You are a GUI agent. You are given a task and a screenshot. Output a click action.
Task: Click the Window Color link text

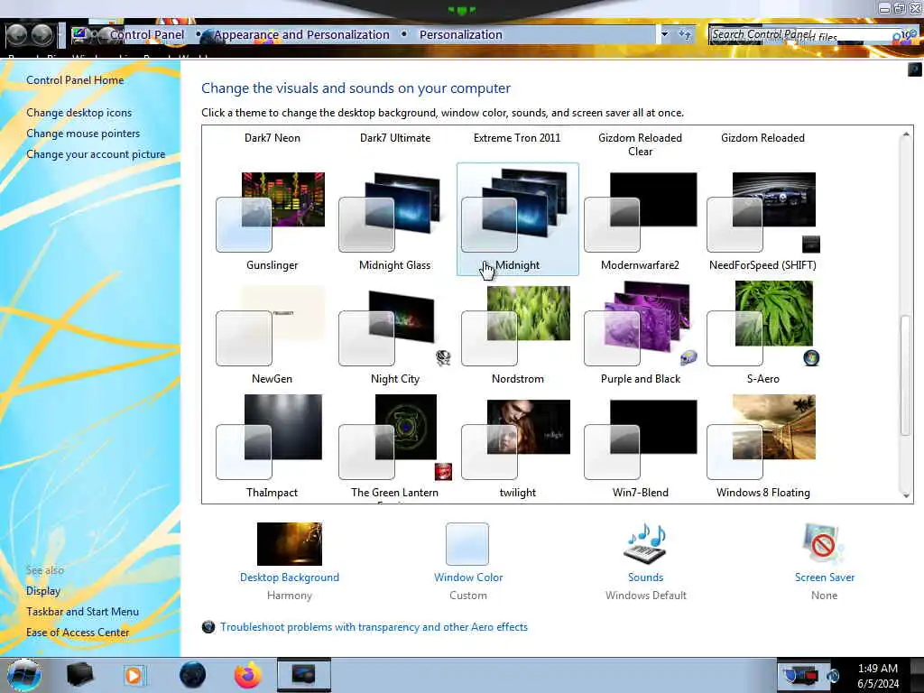[468, 577]
